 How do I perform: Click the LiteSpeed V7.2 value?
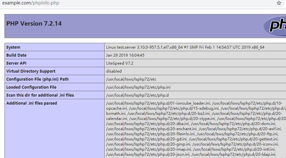[119, 63]
